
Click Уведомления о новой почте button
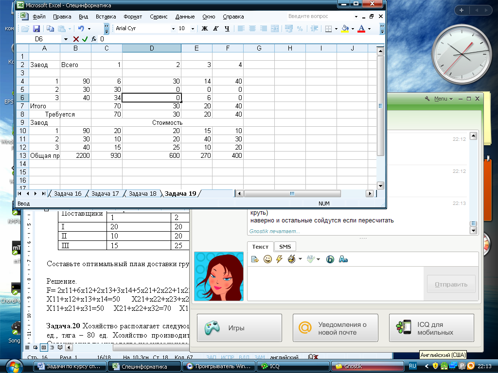coord(336,328)
